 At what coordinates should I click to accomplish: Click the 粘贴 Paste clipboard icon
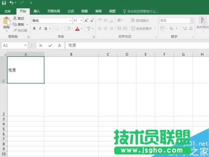point(7,21)
